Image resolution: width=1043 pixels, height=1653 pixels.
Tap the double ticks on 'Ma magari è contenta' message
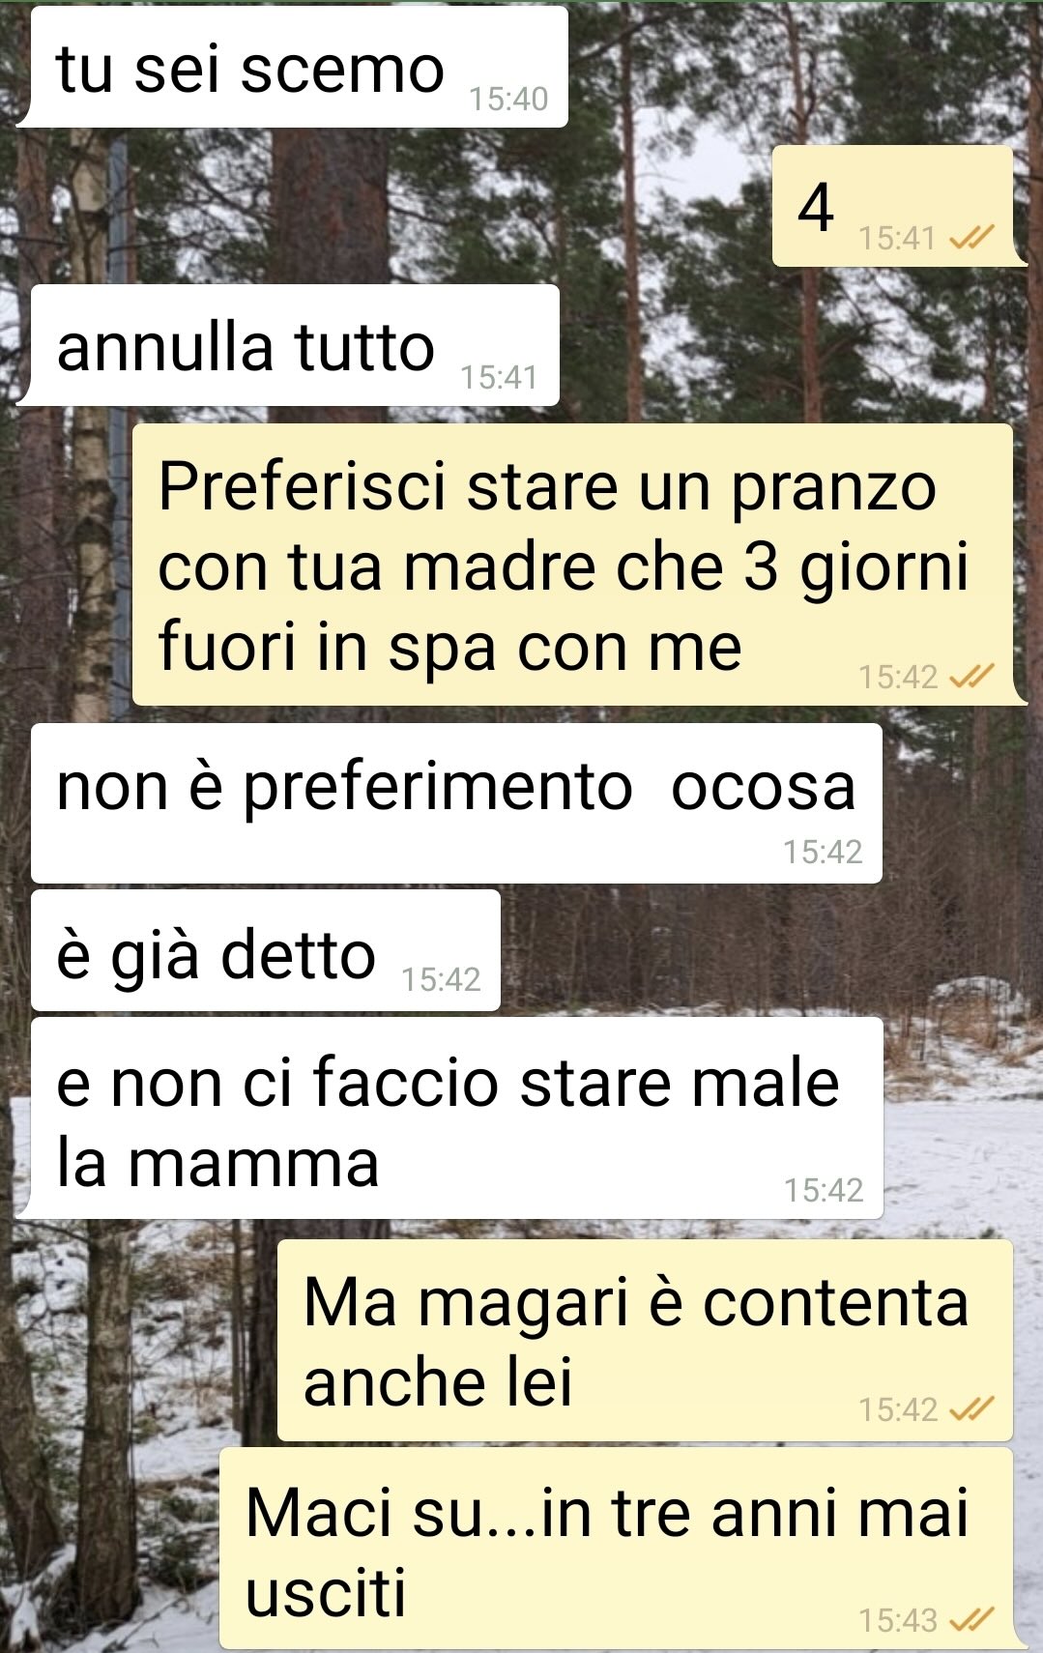pyautogui.click(x=971, y=1409)
